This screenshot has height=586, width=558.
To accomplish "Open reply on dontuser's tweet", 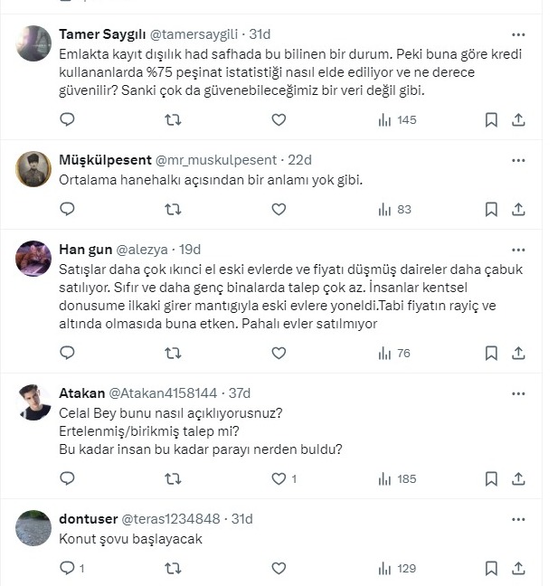I will coord(67,568).
